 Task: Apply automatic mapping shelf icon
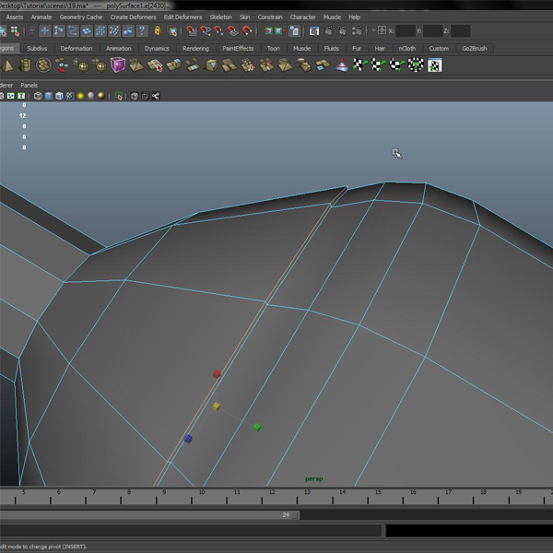pyautogui.click(x=416, y=65)
